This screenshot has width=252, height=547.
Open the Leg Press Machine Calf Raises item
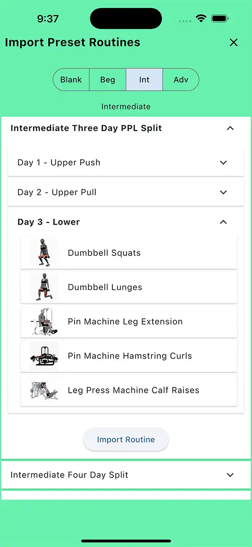point(129,390)
